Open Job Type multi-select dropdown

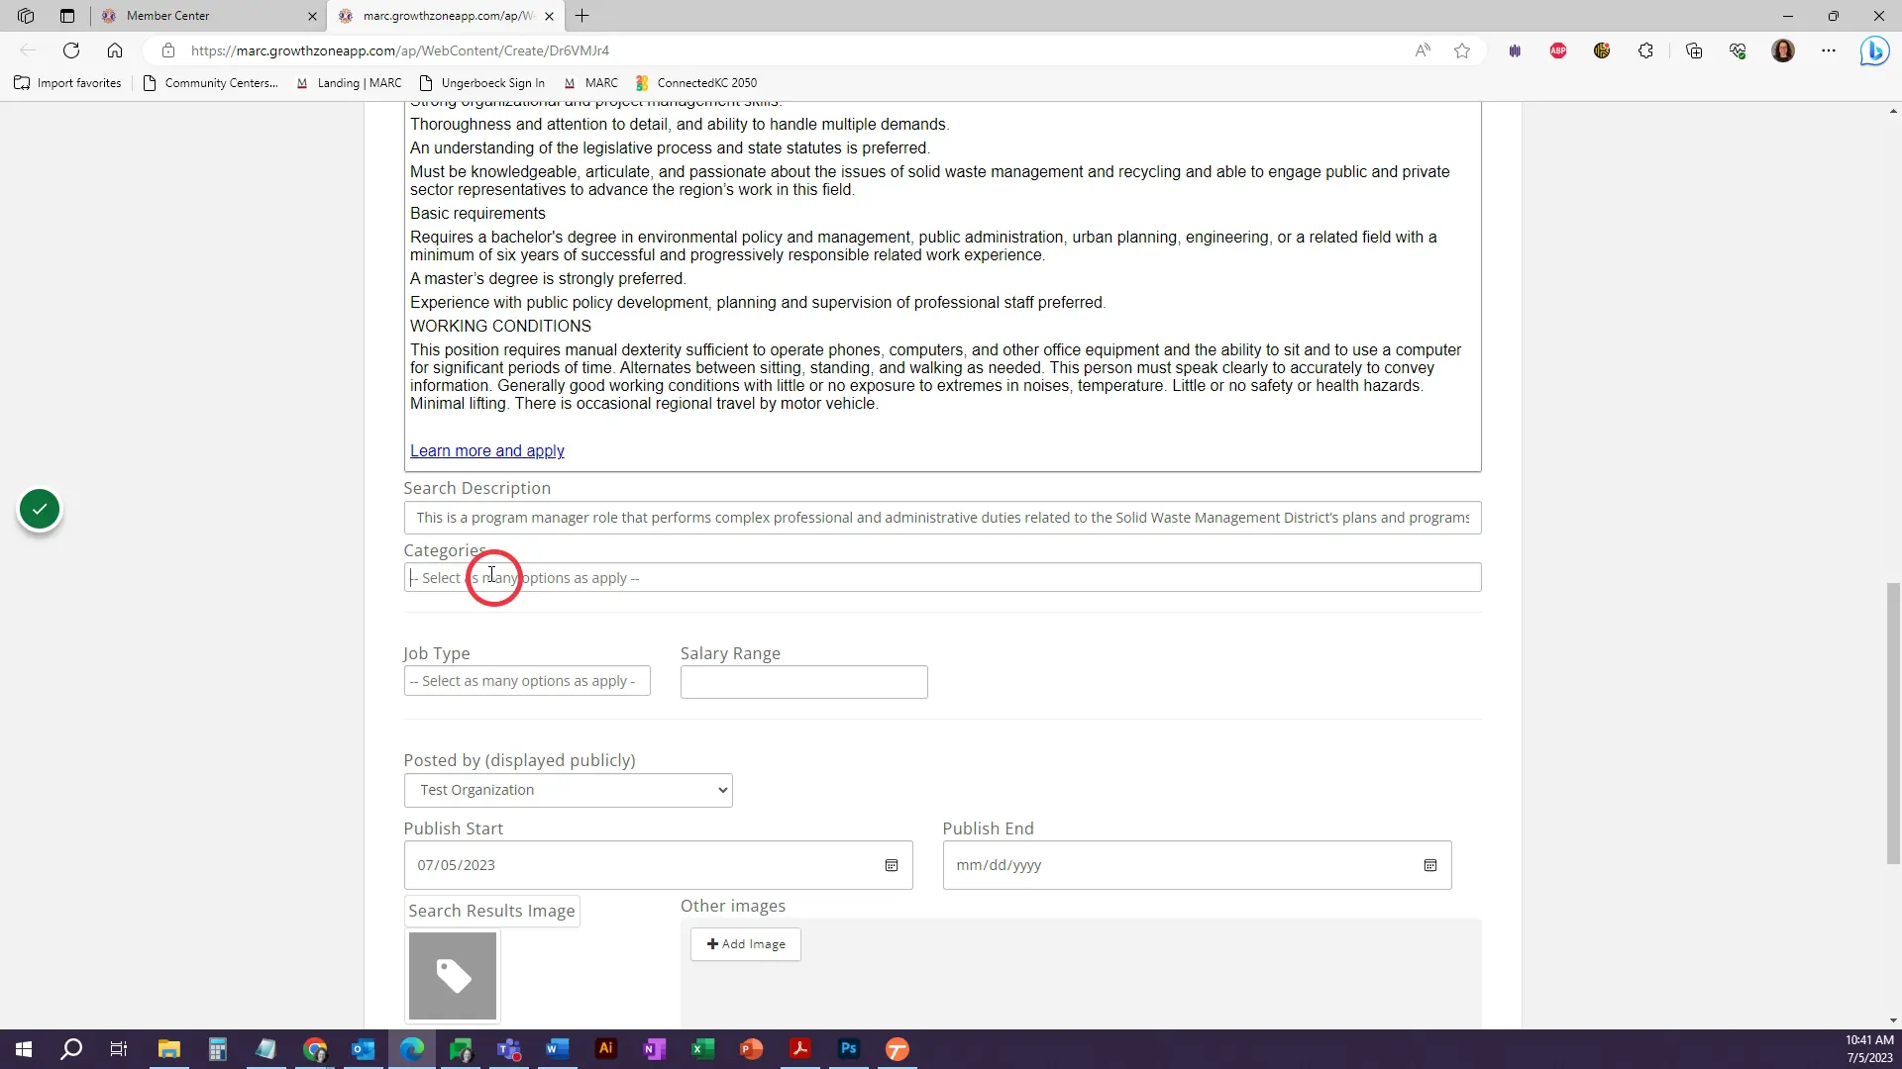[527, 681]
